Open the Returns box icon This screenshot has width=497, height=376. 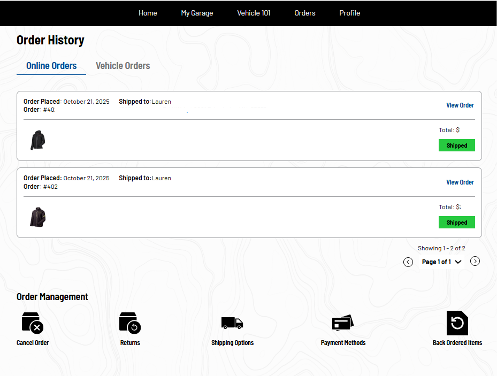(x=130, y=323)
